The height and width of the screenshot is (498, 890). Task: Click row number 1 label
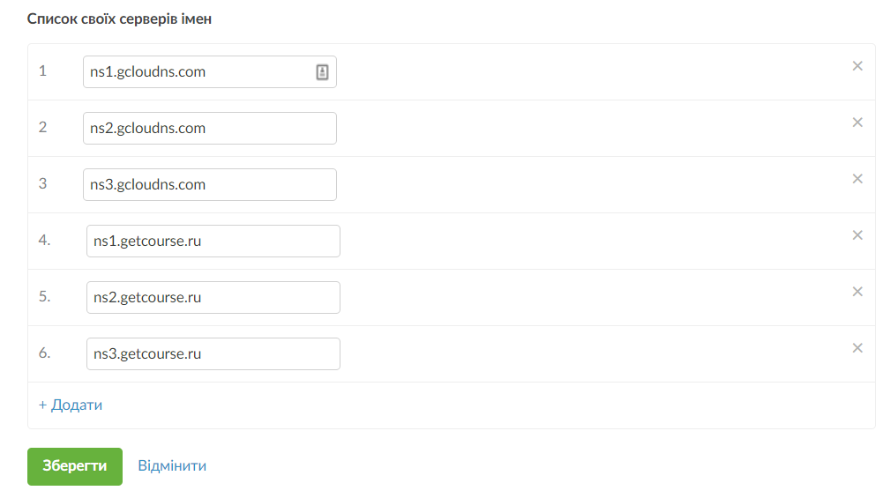42,71
